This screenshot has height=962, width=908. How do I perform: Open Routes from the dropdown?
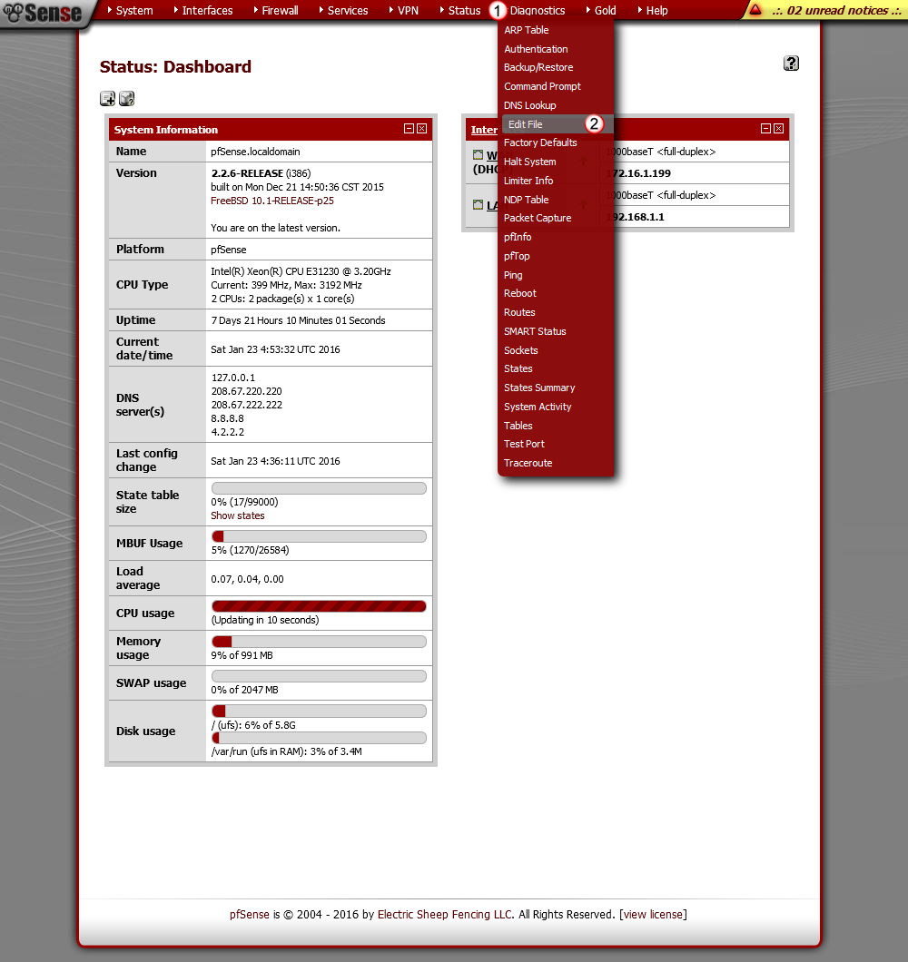pyautogui.click(x=519, y=313)
